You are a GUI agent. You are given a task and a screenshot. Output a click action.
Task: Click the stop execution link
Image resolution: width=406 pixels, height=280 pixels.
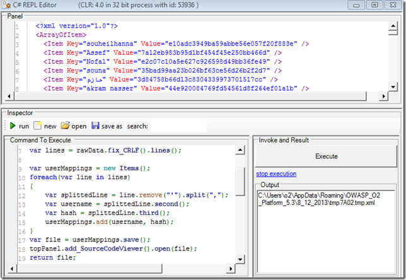275,173
